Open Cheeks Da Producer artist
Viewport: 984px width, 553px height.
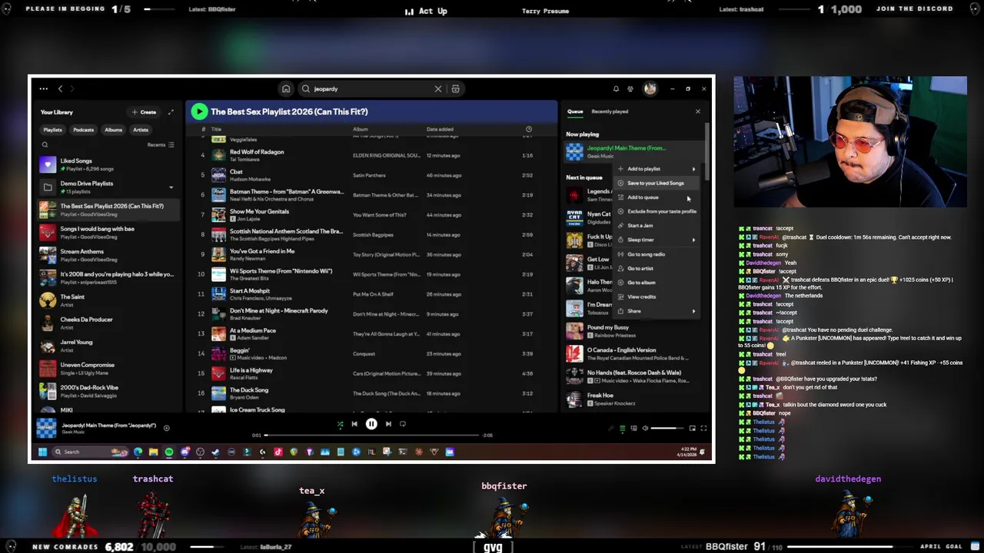(x=108, y=323)
